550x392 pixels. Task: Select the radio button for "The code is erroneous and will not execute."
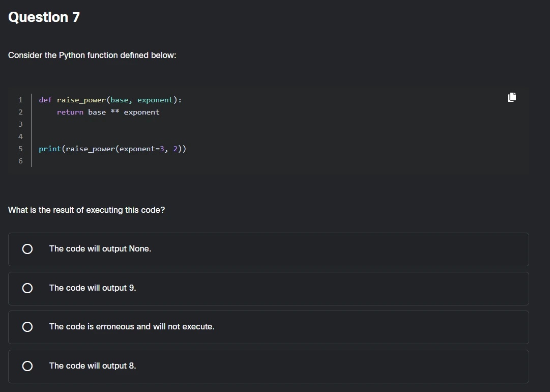tap(27, 327)
